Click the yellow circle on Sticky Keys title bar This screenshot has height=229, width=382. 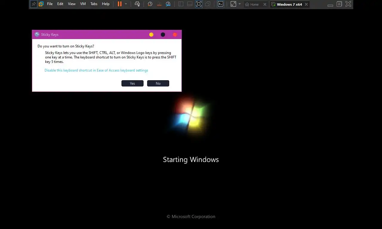coord(151,35)
